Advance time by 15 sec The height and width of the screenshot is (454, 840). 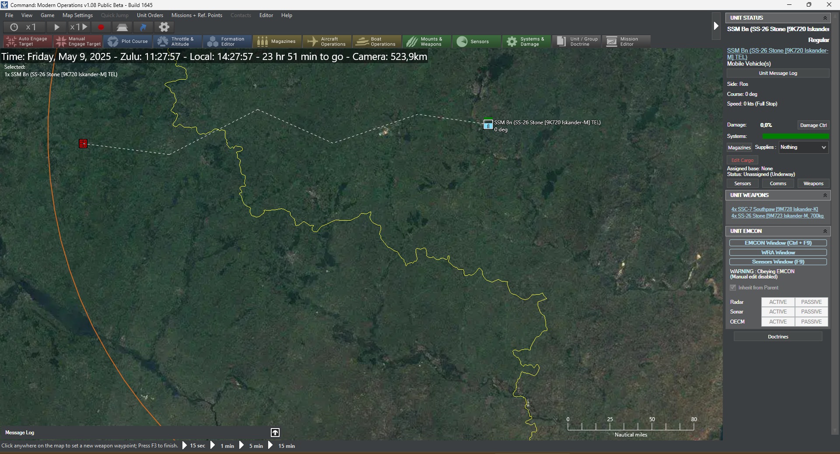click(x=193, y=446)
